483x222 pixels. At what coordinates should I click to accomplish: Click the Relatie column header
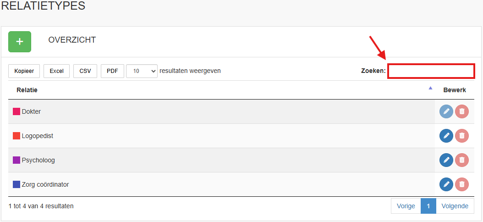pyautogui.click(x=27, y=90)
